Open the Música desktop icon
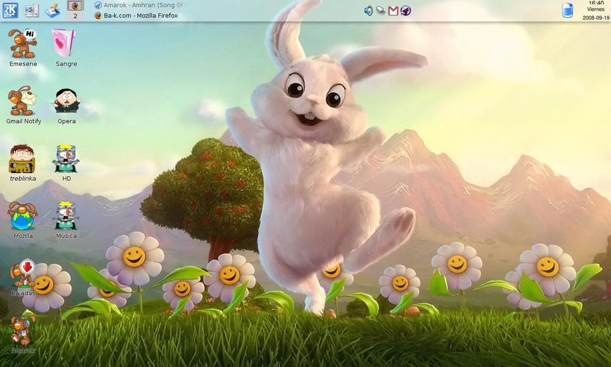Viewport: 611px width, 367px height. pos(66,219)
